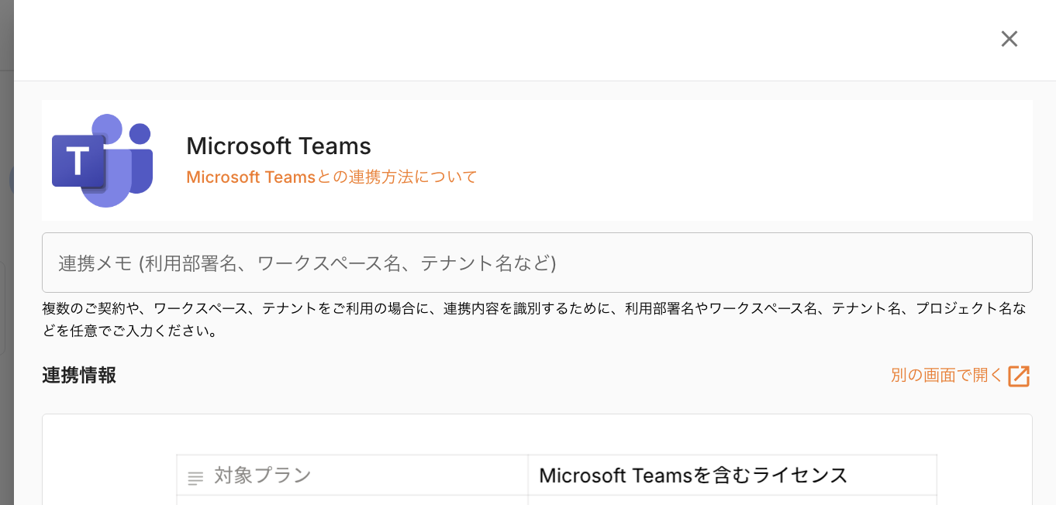This screenshot has height=505, width=1056.
Task: Click the Microsoft Teams logo icon
Action: click(102, 160)
